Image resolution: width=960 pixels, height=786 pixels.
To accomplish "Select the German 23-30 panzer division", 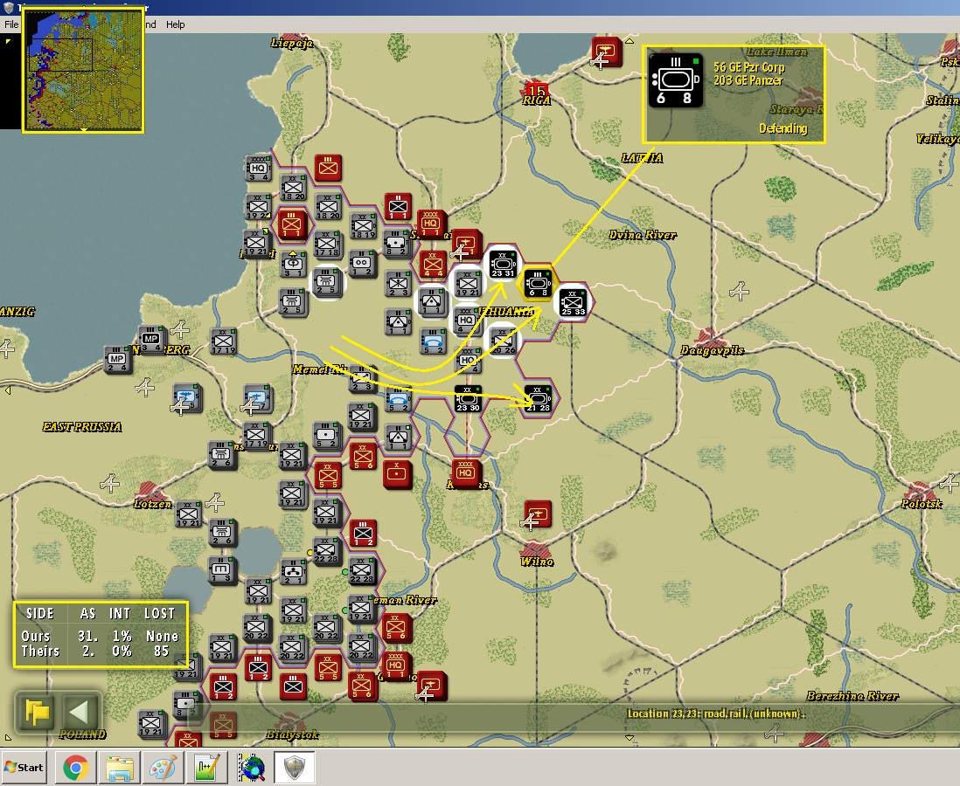I will [x=468, y=398].
